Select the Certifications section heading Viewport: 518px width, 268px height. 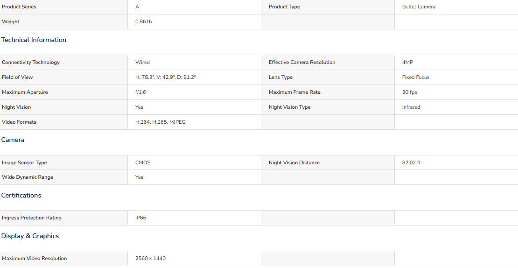click(21, 195)
